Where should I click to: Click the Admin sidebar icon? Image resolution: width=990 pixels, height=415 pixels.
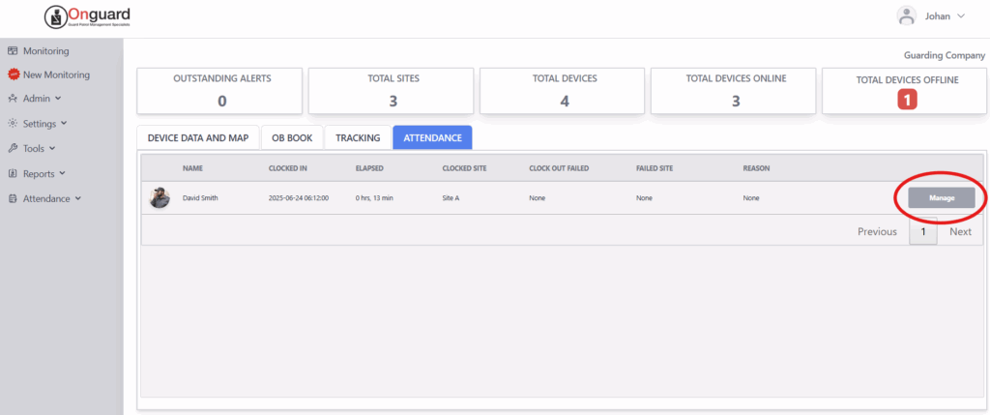click(x=12, y=99)
